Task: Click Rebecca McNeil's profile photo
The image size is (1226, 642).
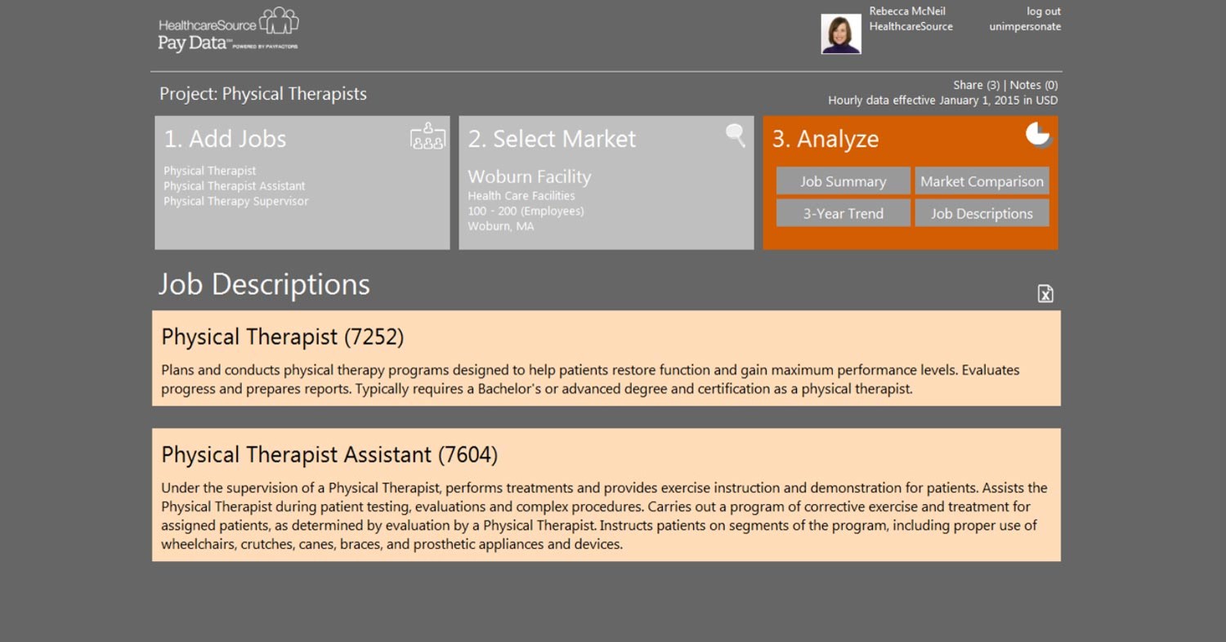Action: 841,34
